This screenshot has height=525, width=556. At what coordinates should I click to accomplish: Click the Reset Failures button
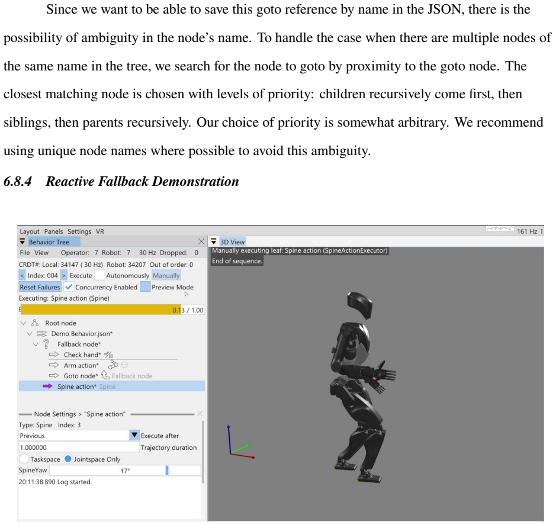coord(40,287)
